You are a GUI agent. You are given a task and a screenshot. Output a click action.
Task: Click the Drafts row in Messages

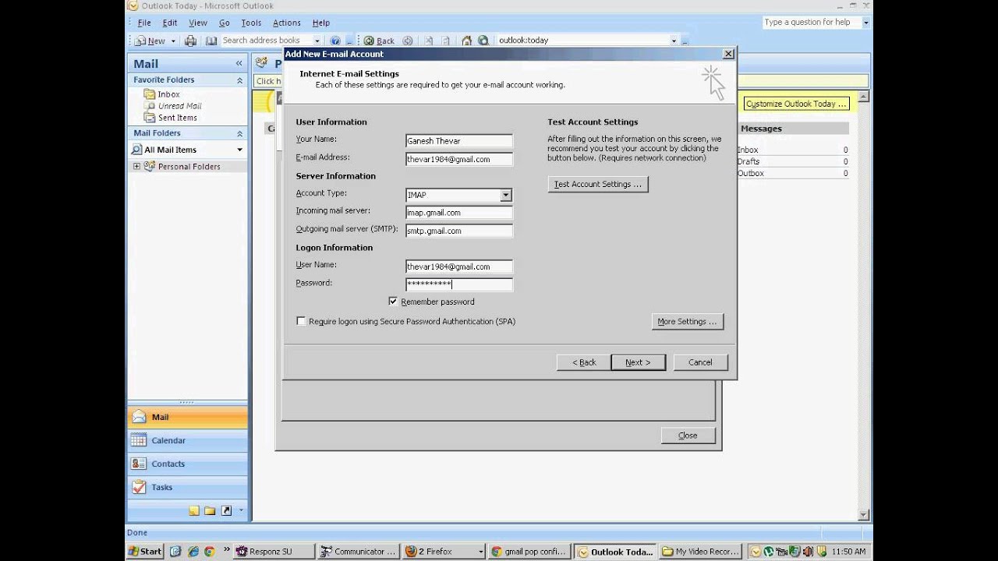click(x=792, y=161)
